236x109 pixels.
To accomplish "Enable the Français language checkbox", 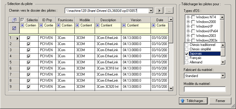I will click(x=186, y=58).
